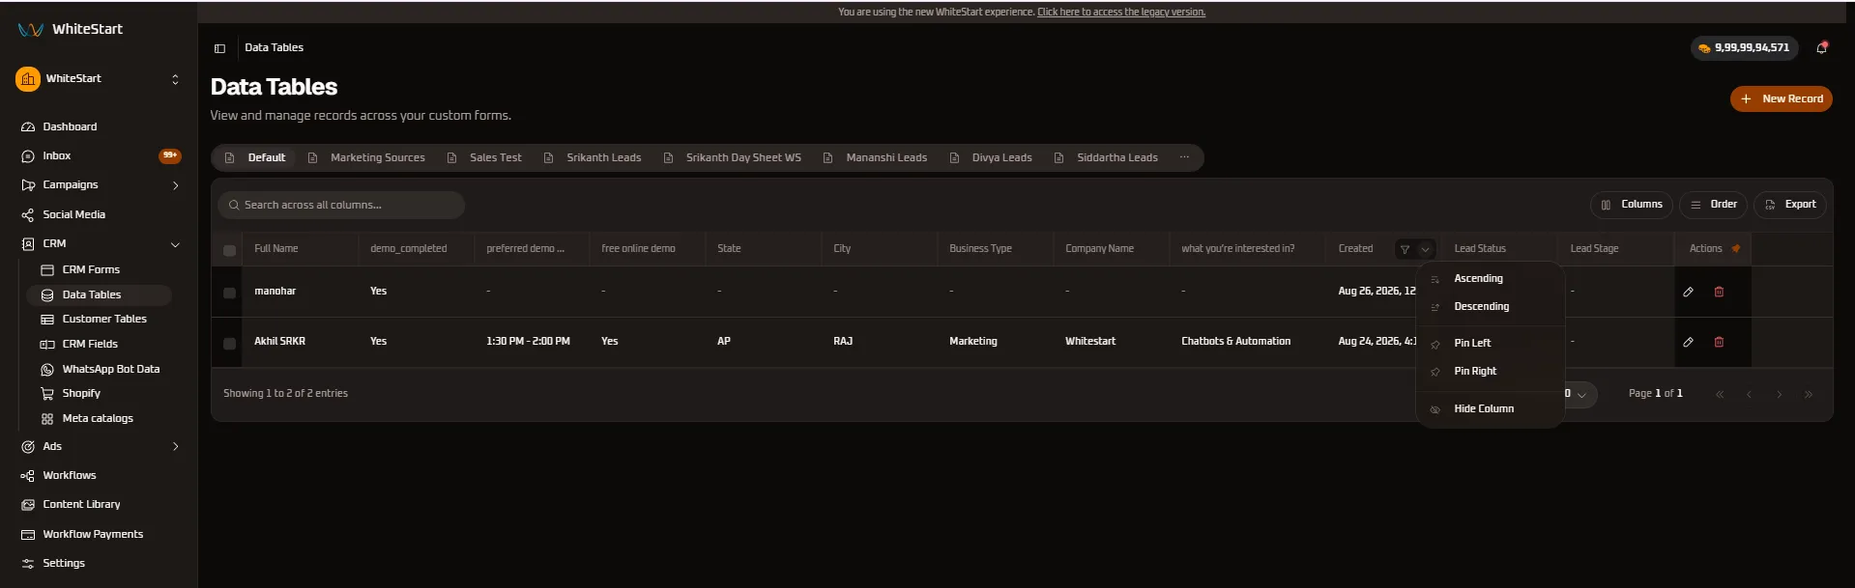Choose Descending sort option
Image resolution: width=1855 pixels, height=588 pixels.
[x=1490, y=306]
